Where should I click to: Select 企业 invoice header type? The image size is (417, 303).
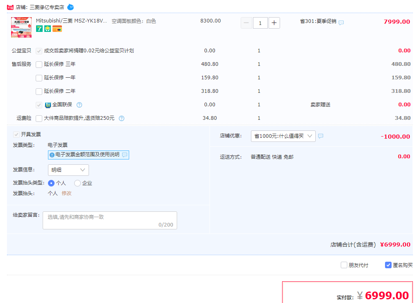pos(77,183)
